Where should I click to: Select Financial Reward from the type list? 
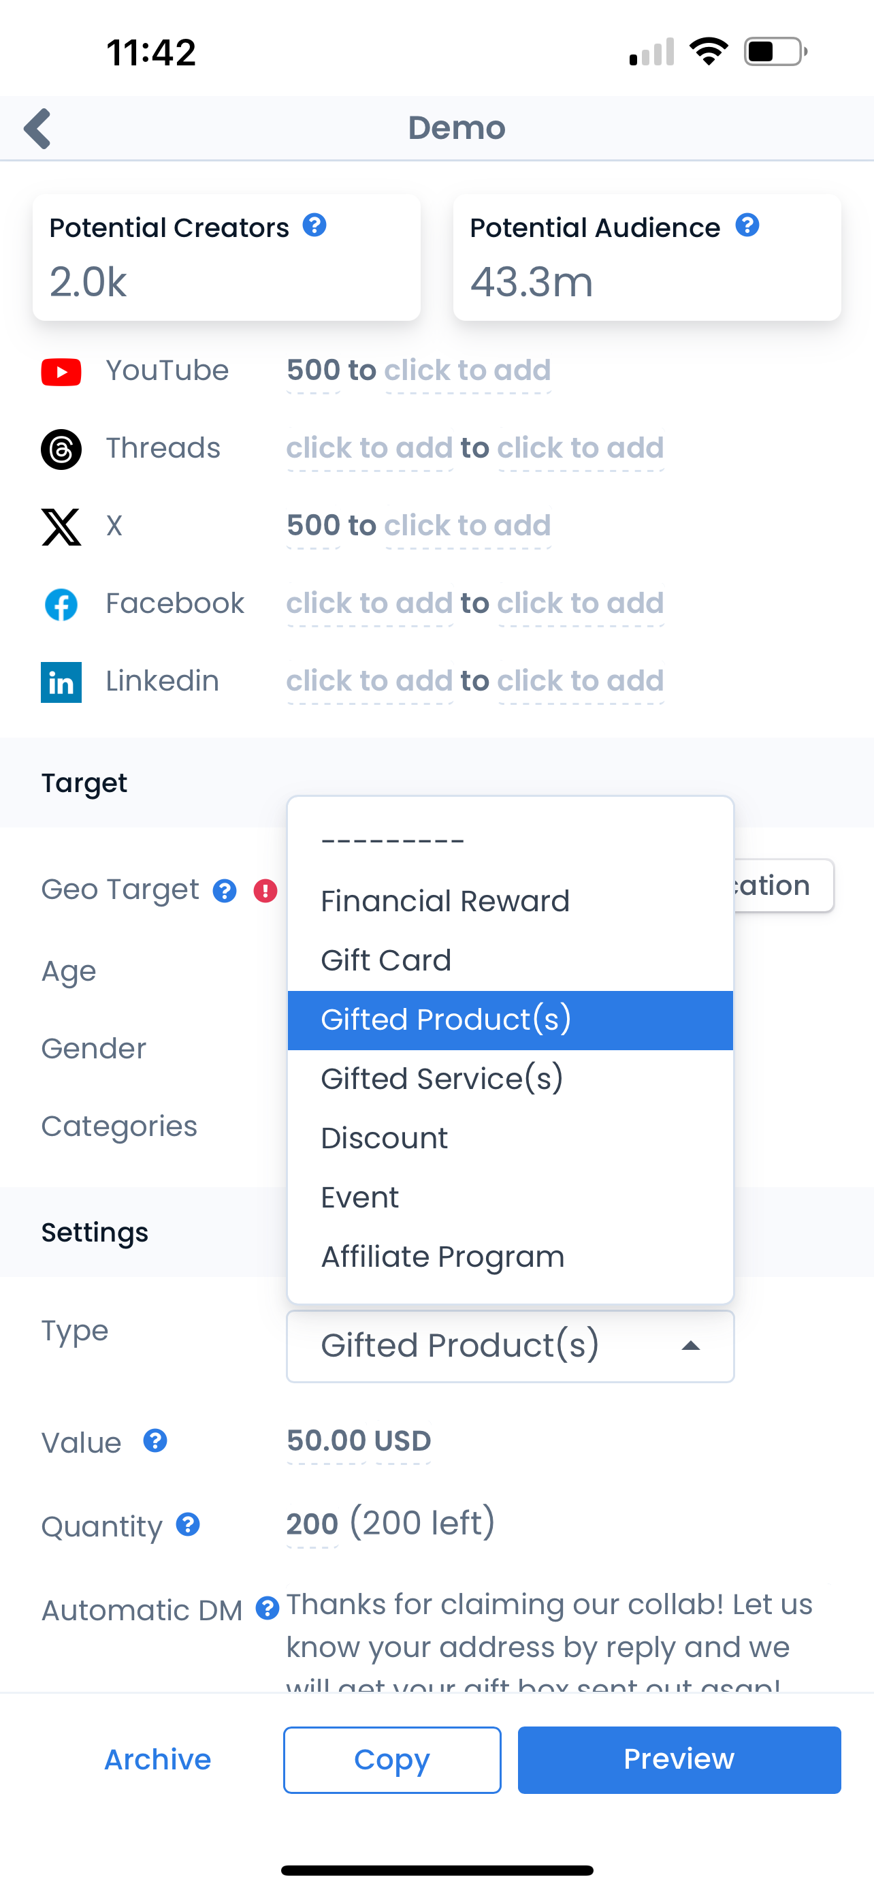(444, 901)
